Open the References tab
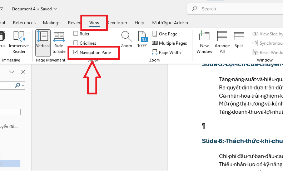 [24, 23]
